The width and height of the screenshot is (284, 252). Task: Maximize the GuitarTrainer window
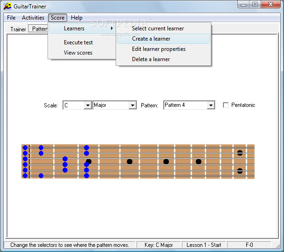[x=255, y=4]
